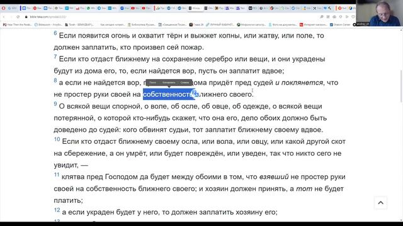Switch to green WhatsApp icon tab

[91, 8]
